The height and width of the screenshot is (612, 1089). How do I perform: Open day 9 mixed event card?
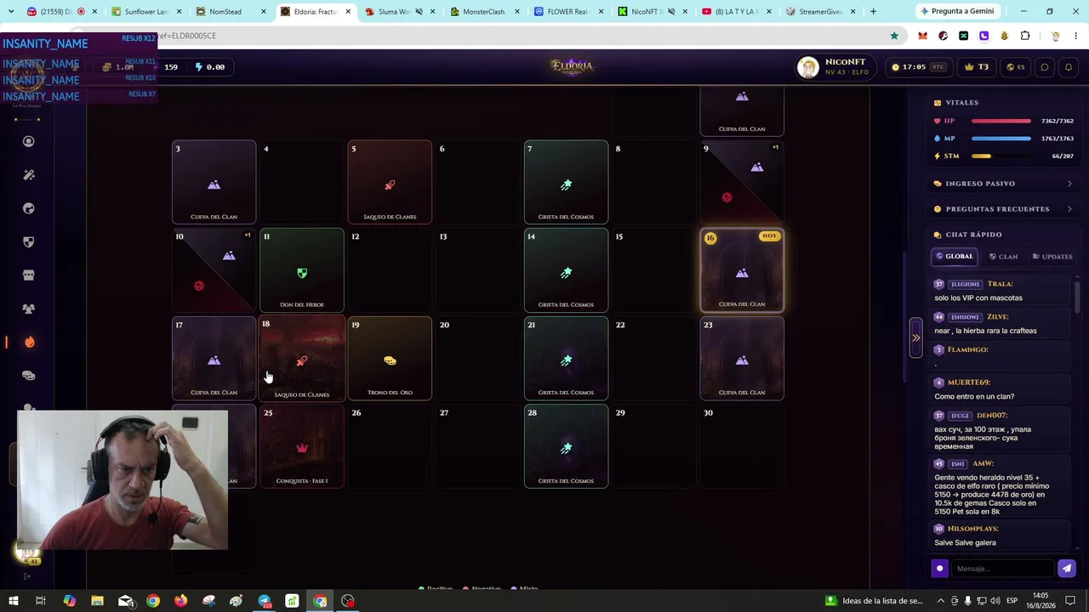pyautogui.click(x=742, y=182)
